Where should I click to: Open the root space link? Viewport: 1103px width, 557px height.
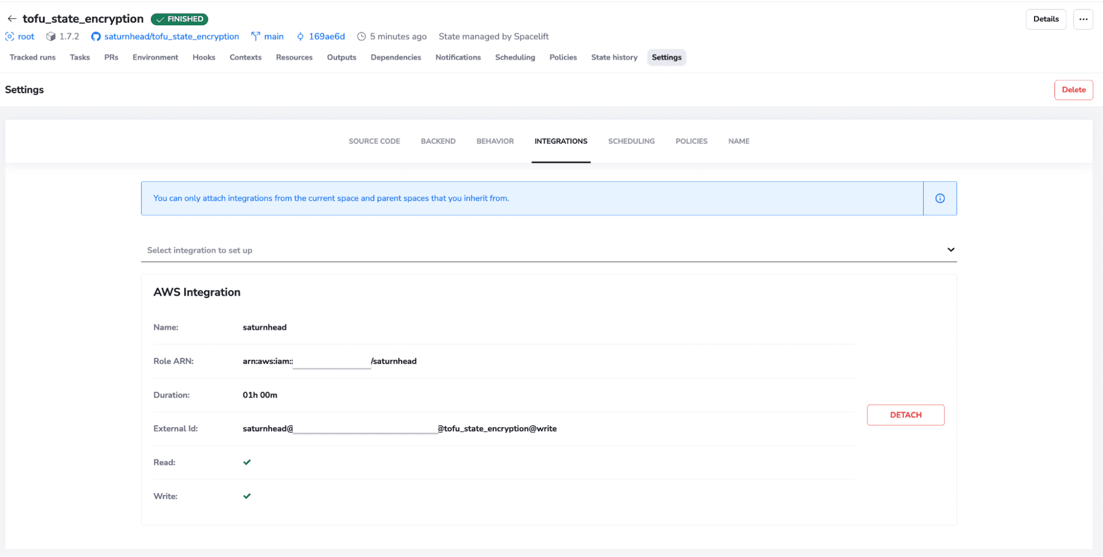pos(26,36)
